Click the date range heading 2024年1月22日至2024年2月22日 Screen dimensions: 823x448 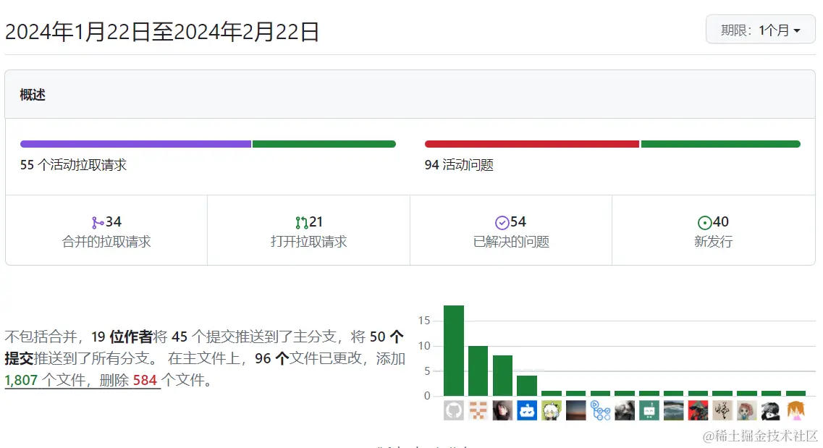tap(162, 31)
